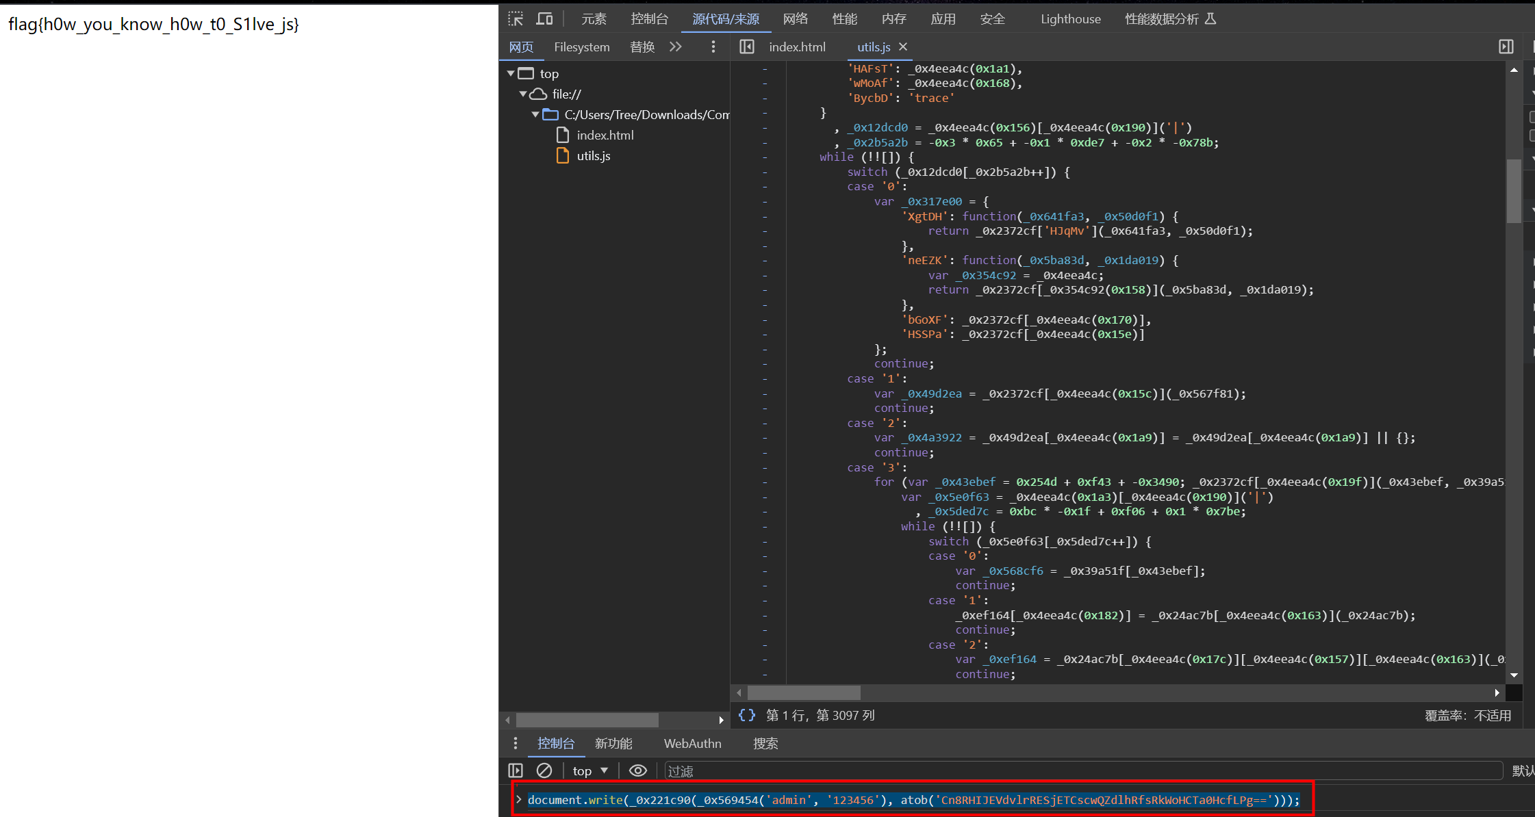Open the index.html editor tab
This screenshot has height=817, width=1535.
tap(797, 47)
